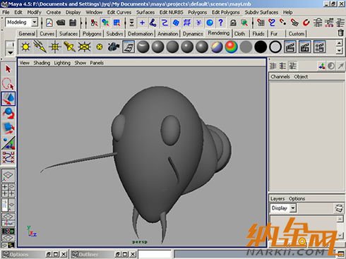Delete shelf item with trash icon
The image size is (346, 259).
pyautogui.click(x=340, y=33)
